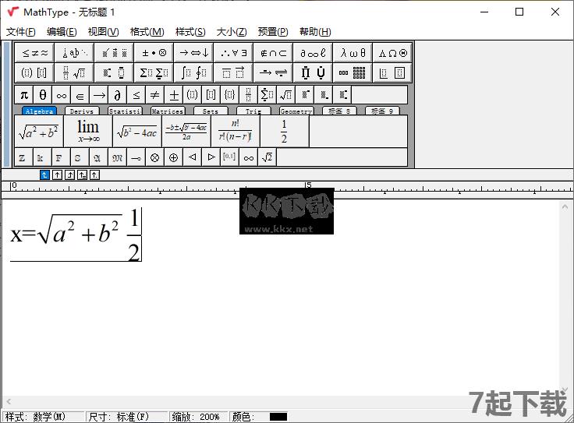The image size is (574, 423).
Task: Open the 样式(S) menu
Action: (190, 32)
